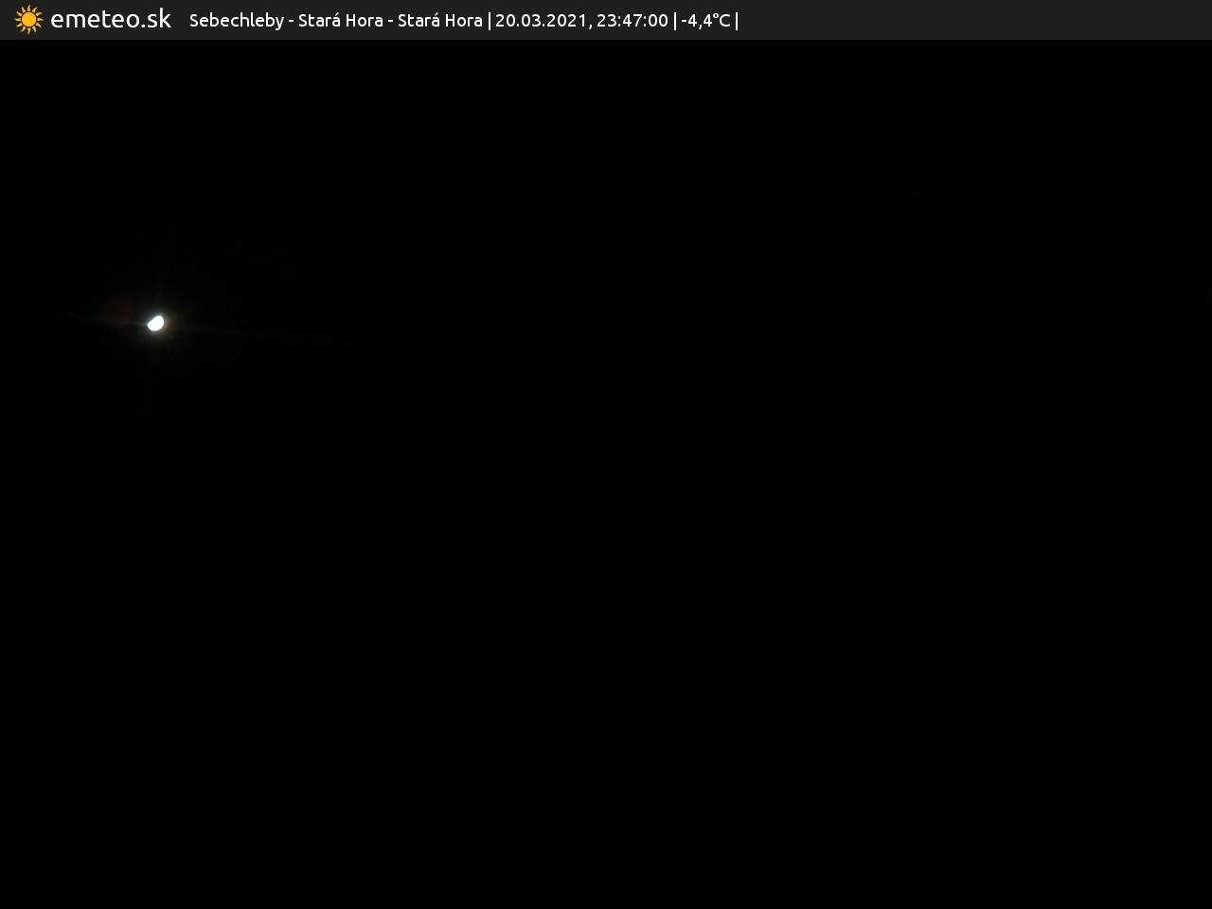Click the year 2021 in the date
Viewport: 1212px width, 909px height.
(x=566, y=20)
